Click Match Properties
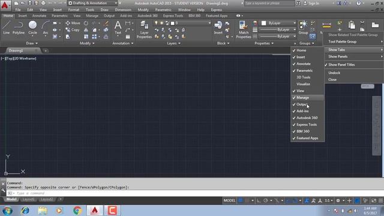 coord(244,29)
